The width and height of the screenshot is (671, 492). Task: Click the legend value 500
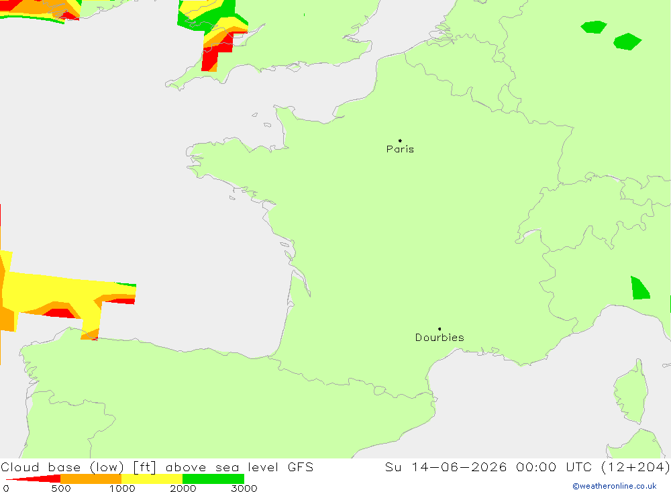61,488
